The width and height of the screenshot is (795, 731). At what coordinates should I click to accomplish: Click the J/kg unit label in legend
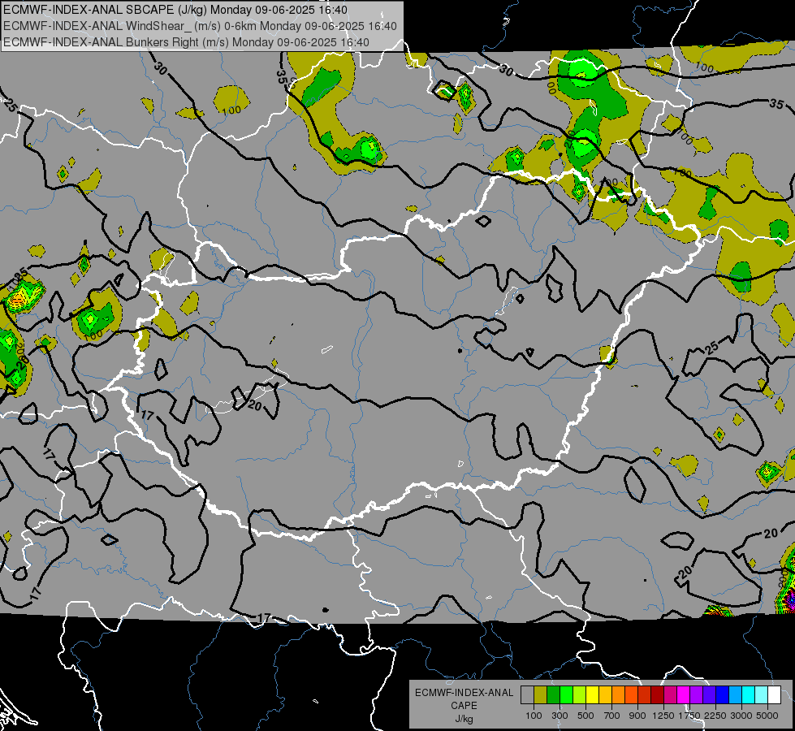(x=464, y=719)
